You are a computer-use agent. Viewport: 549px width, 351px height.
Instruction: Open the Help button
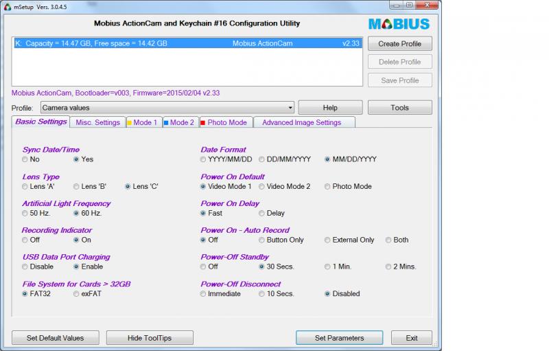point(330,108)
